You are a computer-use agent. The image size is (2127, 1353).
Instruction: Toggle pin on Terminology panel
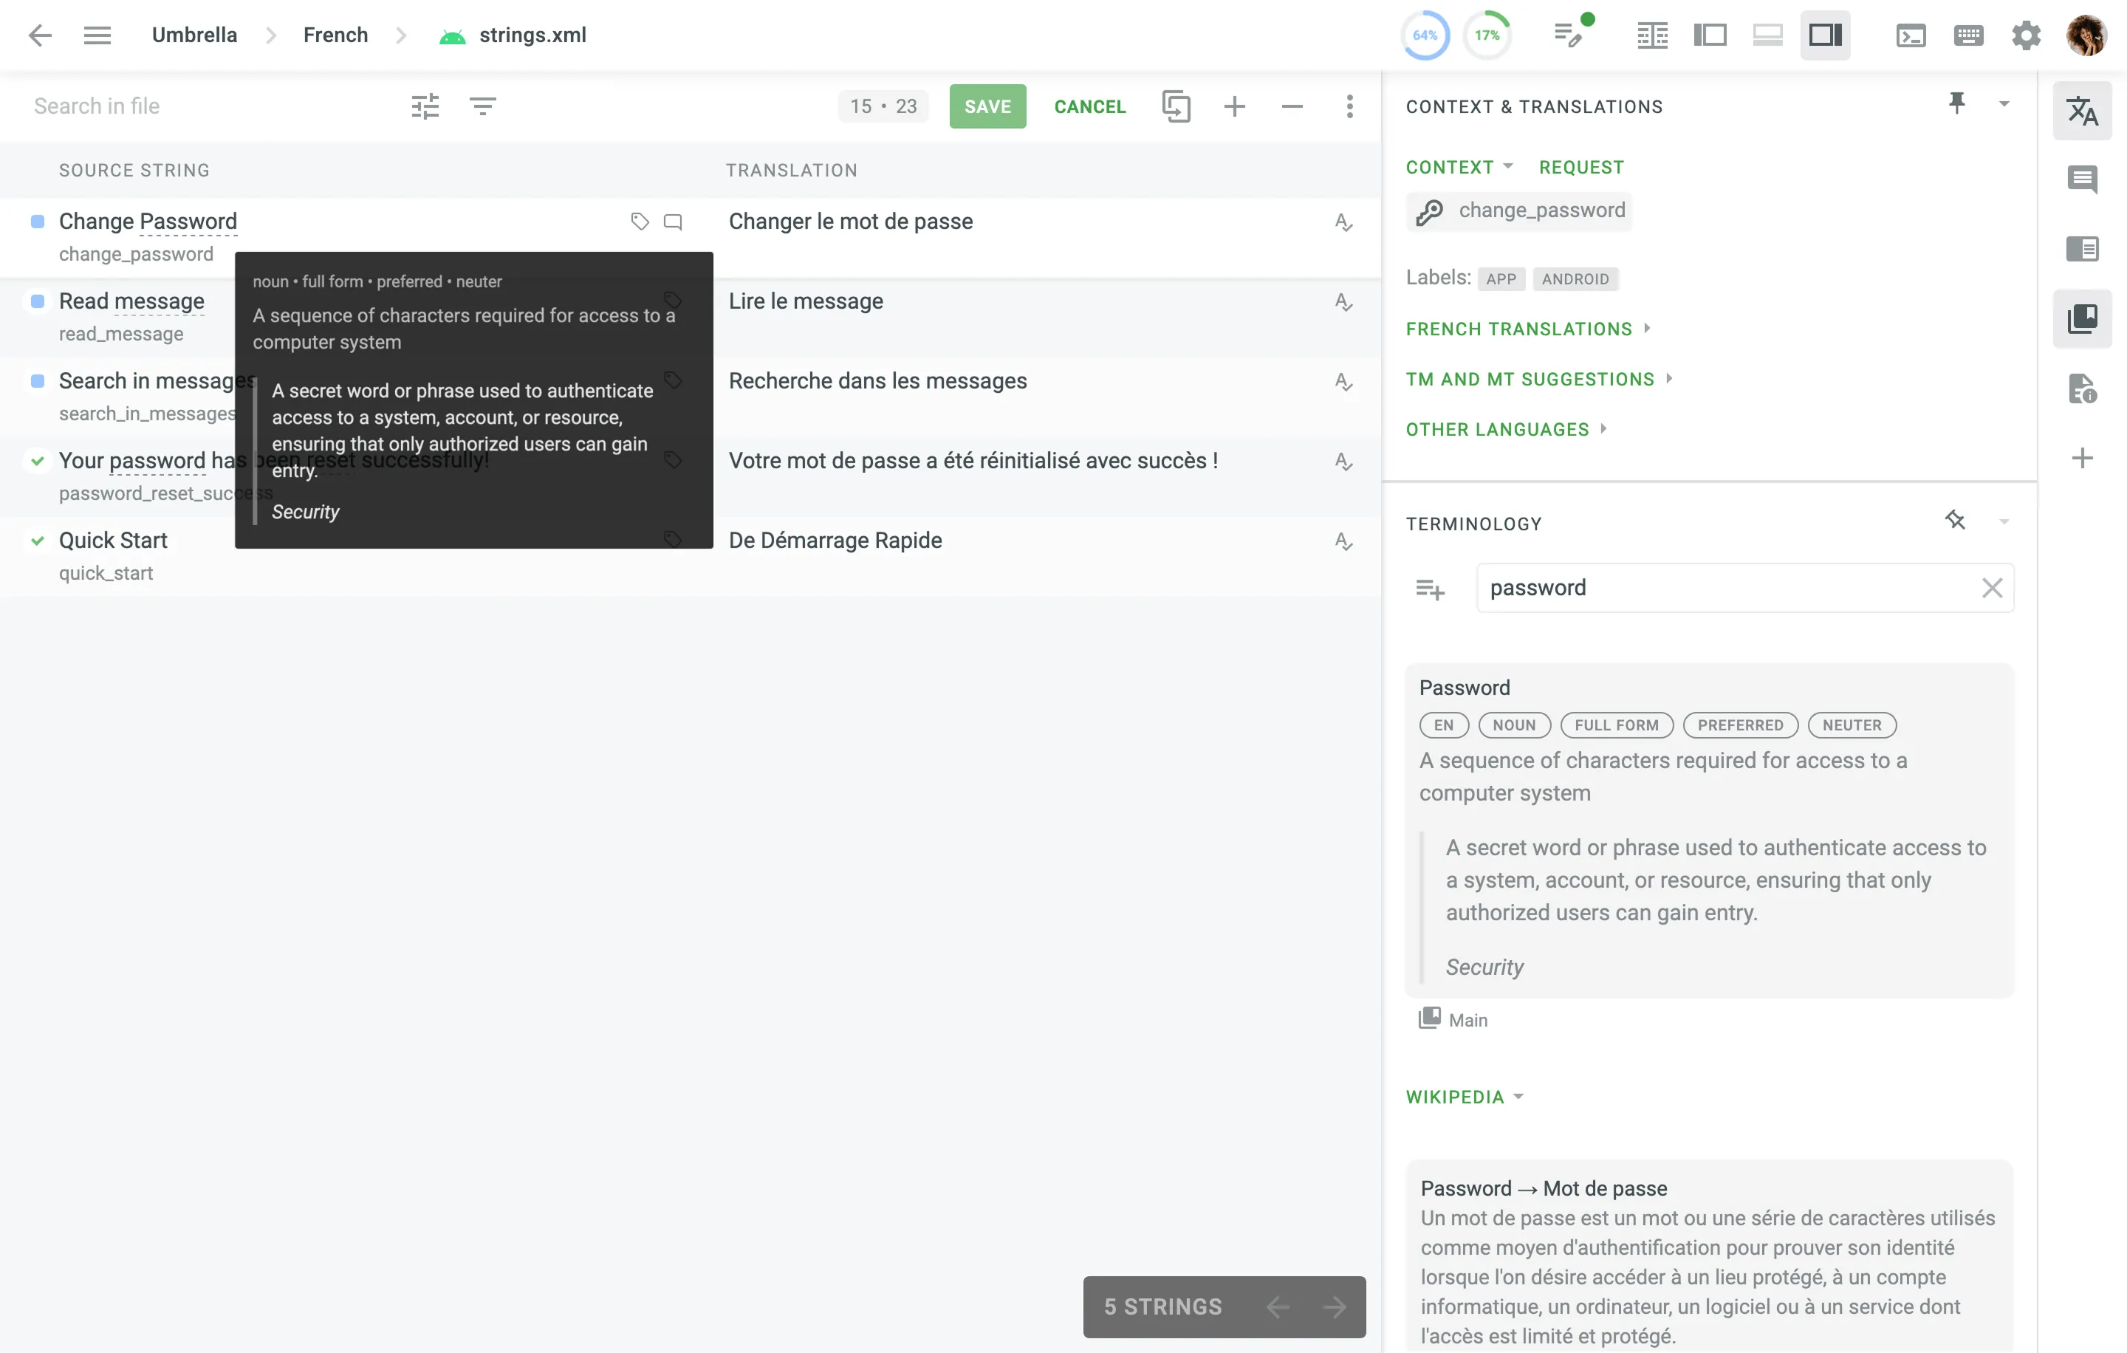[x=1955, y=521]
